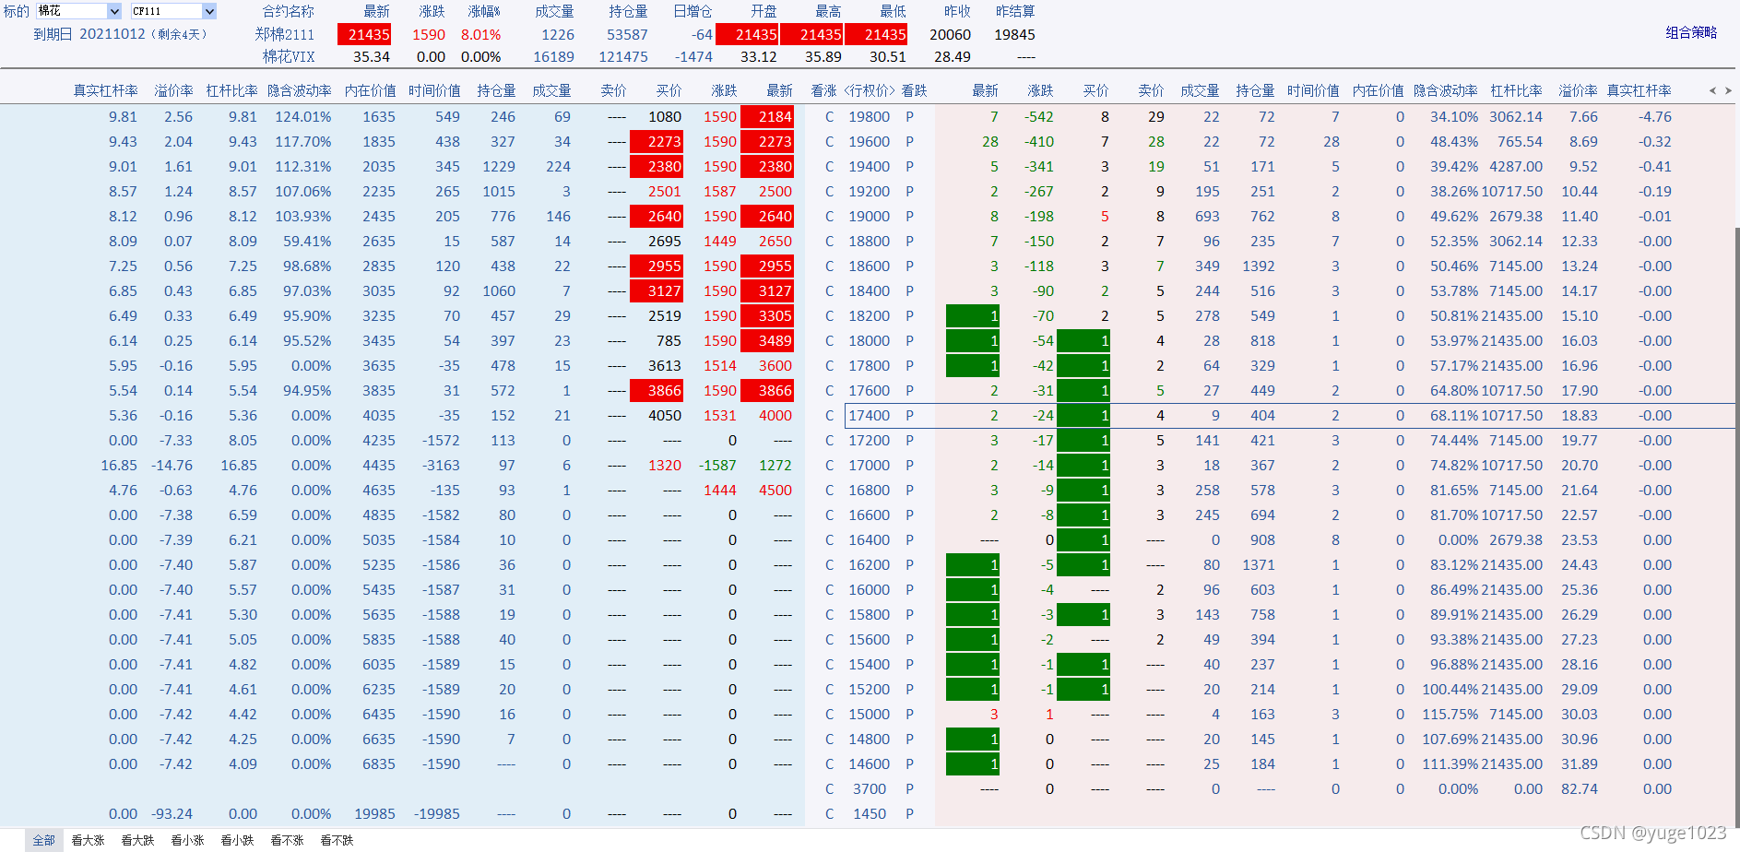Click the red 21435 latest price for 郑棉2111
Image resolution: width=1740 pixels, height=852 pixels.
click(x=364, y=34)
